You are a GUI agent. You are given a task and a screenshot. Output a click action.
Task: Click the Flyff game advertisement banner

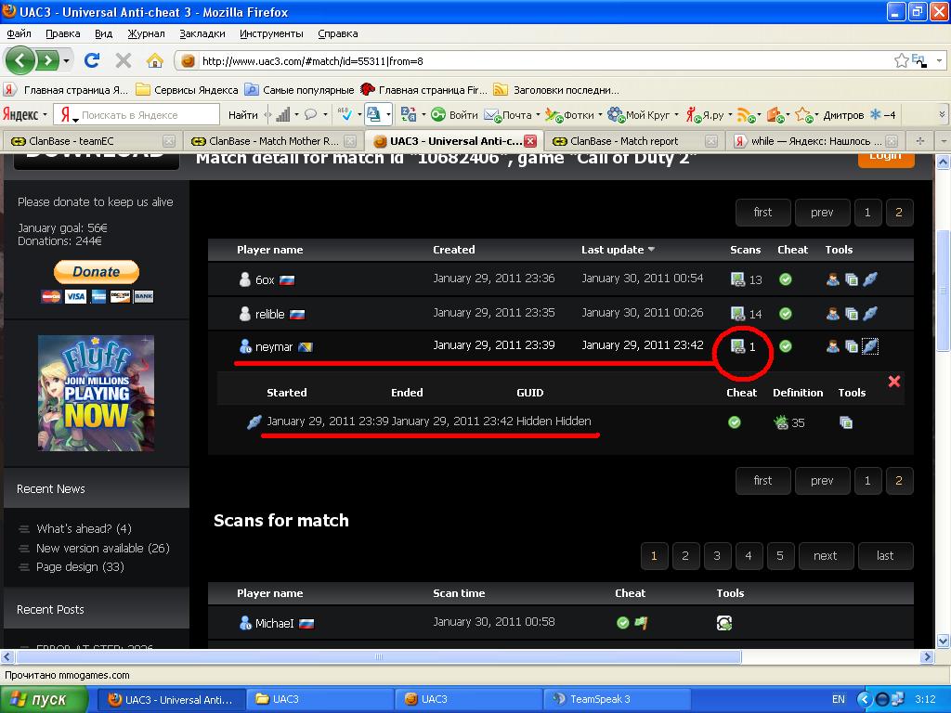coord(96,393)
